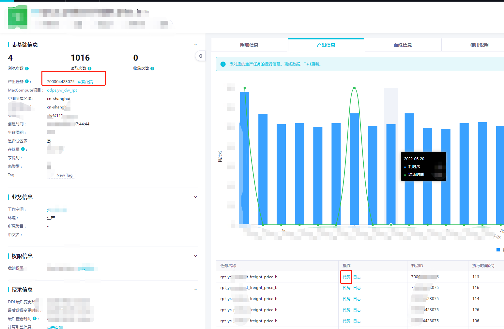The height and width of the screenshot is (329, 504).
Task: Click execution time value 113
Action: tap(476, 277)
